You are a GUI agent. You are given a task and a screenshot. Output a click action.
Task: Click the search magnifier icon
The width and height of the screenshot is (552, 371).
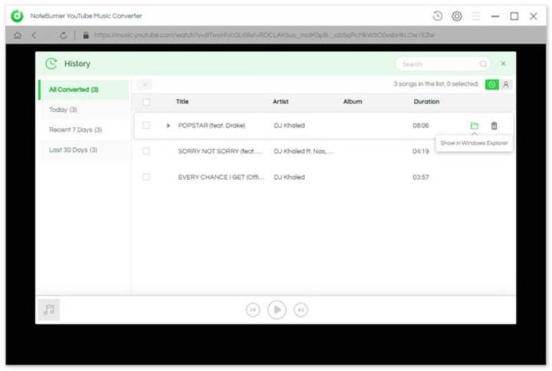click(x=483, y=64)
